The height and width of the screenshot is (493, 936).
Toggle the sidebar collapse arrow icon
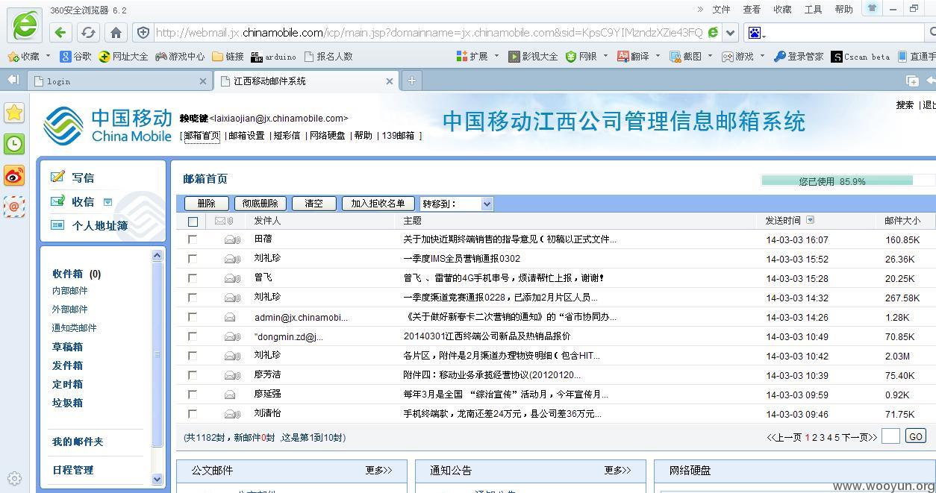coord(13,80)
